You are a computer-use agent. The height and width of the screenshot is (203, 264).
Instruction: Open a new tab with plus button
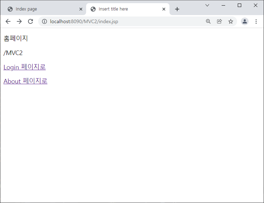click(x=177, y=9)
